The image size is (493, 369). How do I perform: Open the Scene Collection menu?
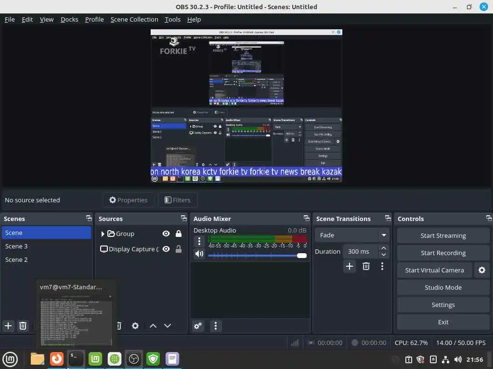coord(134,19)
